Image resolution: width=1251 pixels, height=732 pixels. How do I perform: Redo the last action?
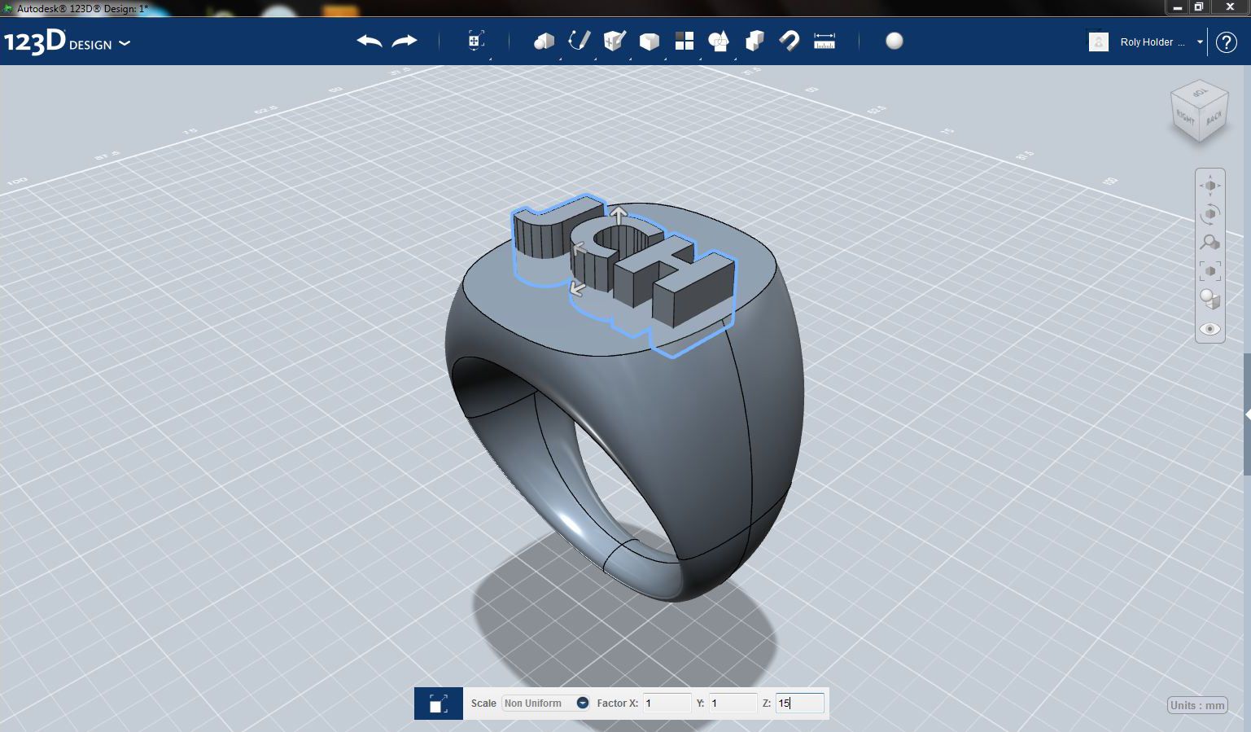(403, 40)
